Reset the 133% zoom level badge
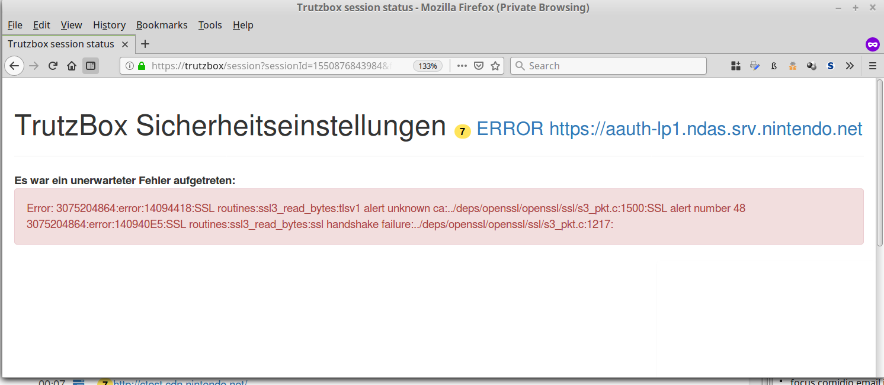The height and width of the screenshot is (385, 884). 427,66
